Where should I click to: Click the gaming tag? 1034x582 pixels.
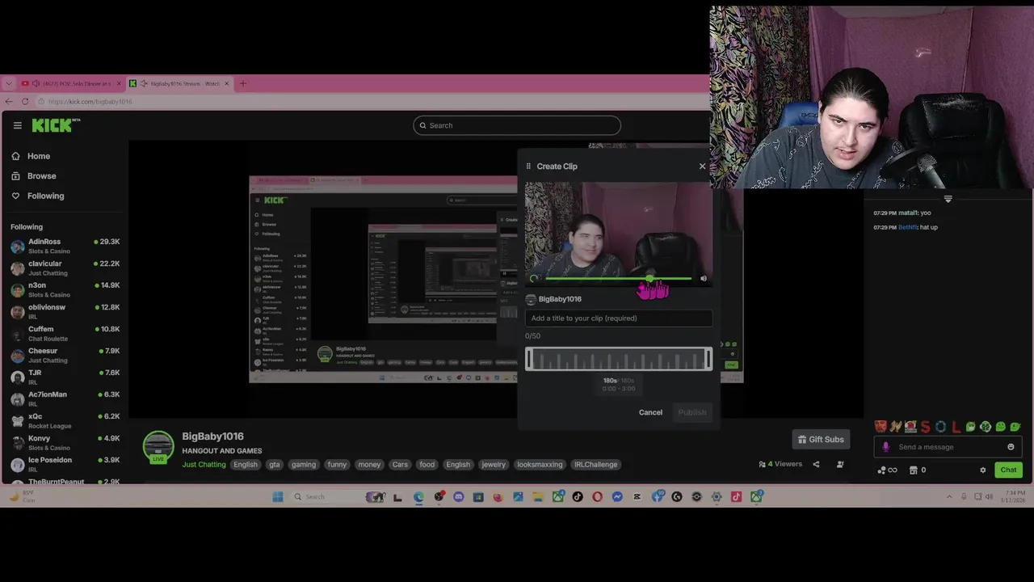tap(304, 465)
